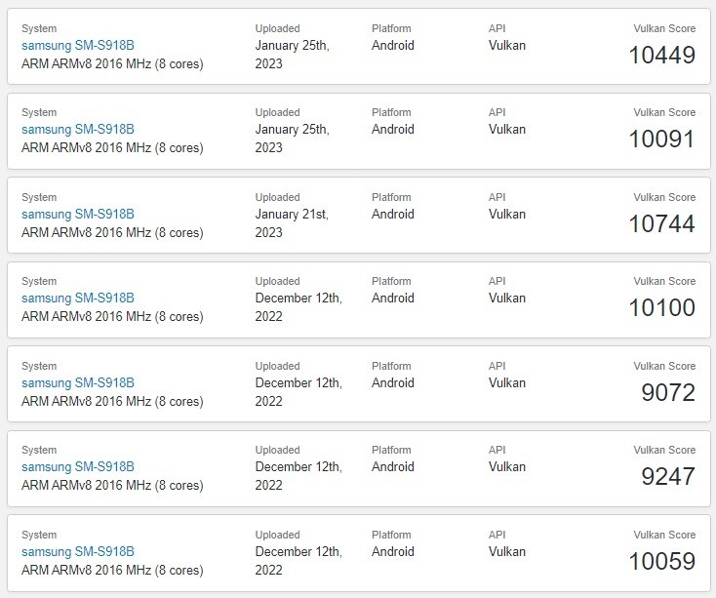This screenshot has height=598, width=716.
Task: Open samsung SM-S918B link scoring 10091
Action: tap(78, 130)
